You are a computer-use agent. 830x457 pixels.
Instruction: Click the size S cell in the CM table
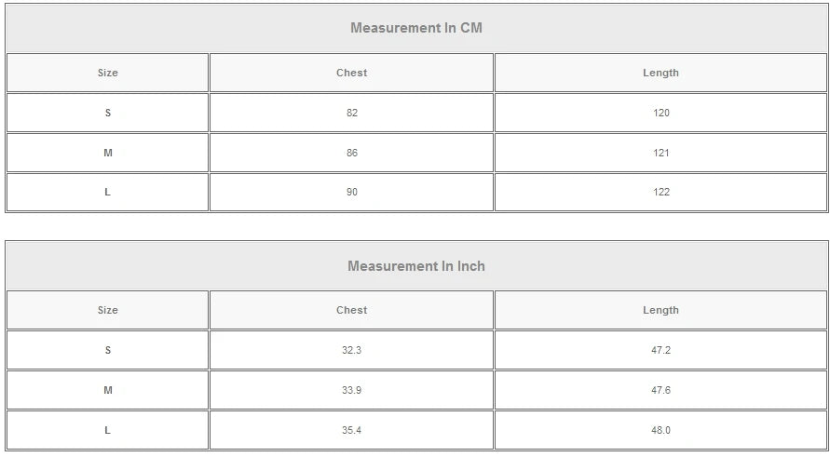click(108, 113)
